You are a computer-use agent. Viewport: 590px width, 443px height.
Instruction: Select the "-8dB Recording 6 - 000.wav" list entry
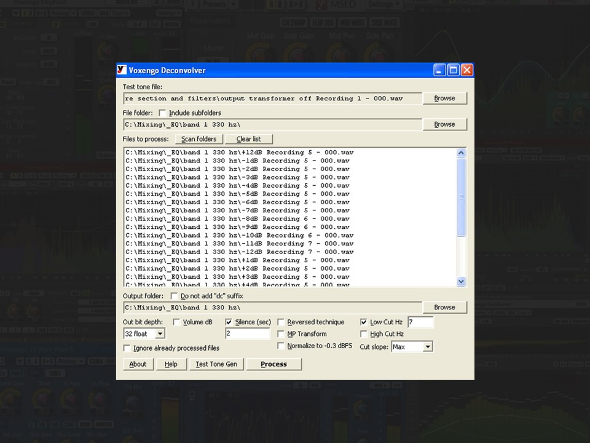237,219
